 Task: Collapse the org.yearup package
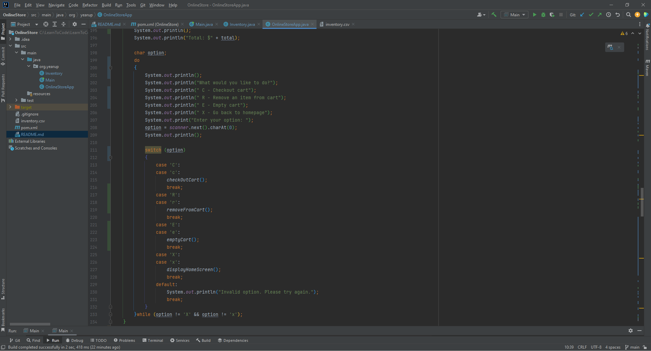(x=29, y=67)
